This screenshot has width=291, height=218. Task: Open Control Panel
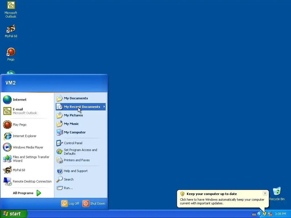coord(81,143)
